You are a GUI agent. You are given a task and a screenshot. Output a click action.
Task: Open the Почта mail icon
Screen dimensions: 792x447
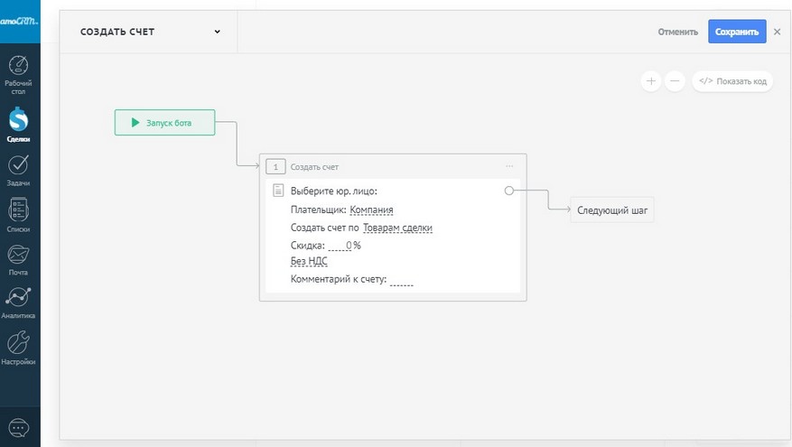click(19, 255)
